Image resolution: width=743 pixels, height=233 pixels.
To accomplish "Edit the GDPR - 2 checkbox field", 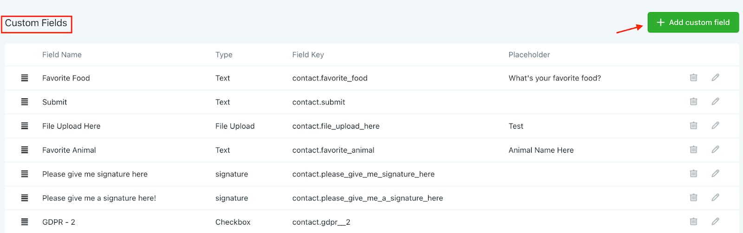I will point(715,221).
